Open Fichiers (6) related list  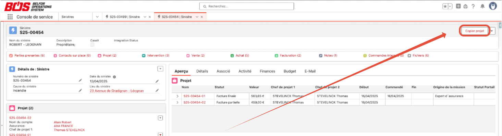[x=421, y=55]
